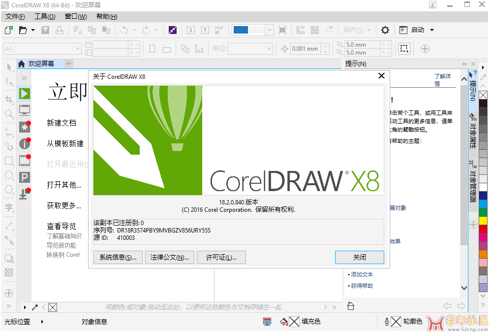Click 了解基础知识 link
The width and height of the screenshot is (490, 333).
point(64,236)
